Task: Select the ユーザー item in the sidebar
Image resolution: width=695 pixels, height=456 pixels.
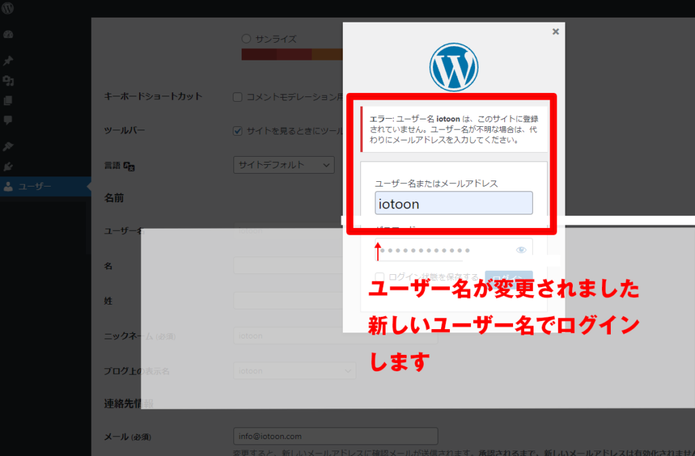Action: click(45, 187)
